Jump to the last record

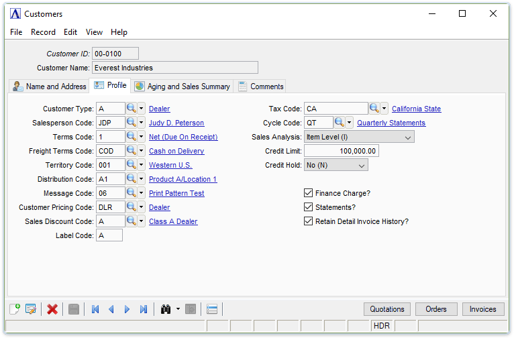(143, 309)
